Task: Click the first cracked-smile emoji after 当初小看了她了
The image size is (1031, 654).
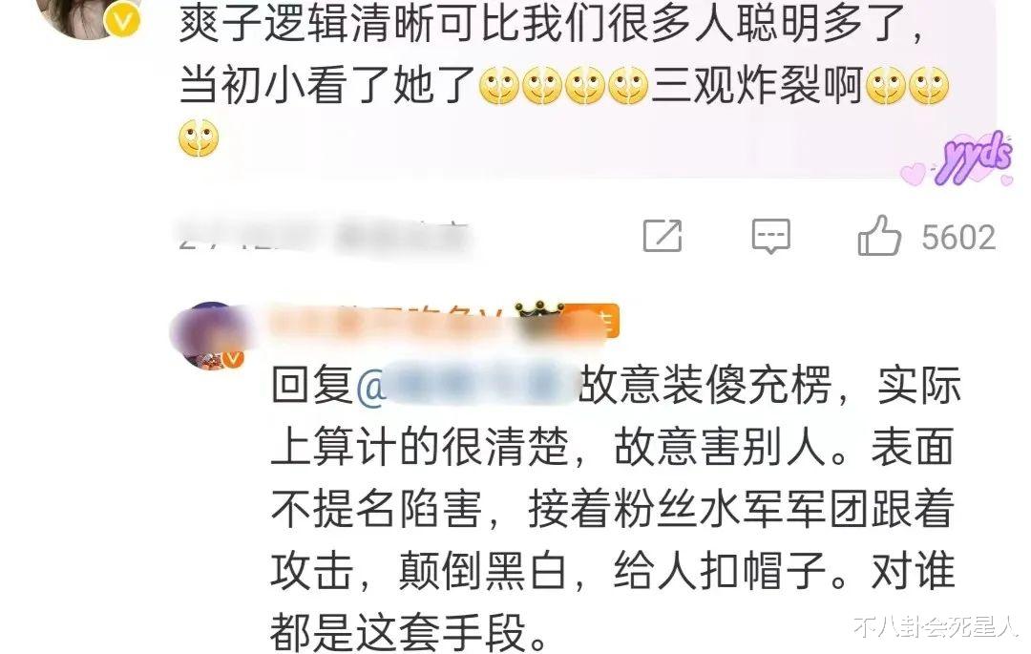Action: 499,86
